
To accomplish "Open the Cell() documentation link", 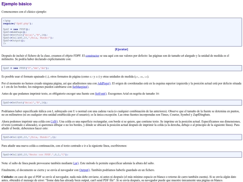I will tap(54, 121).
